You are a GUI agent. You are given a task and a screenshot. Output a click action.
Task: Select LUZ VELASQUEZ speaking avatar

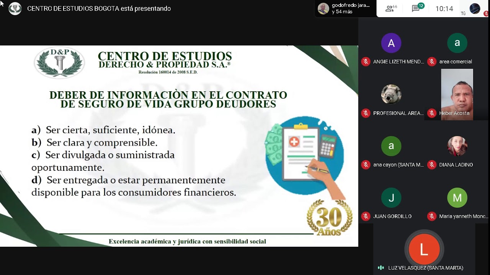point(424,249)
